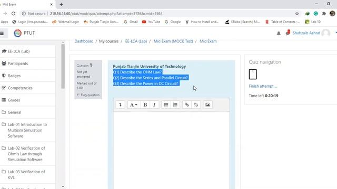Click the browser forward arrow
Image resolution: width=337 pixels, height=189 pixels.
[5, 14]
